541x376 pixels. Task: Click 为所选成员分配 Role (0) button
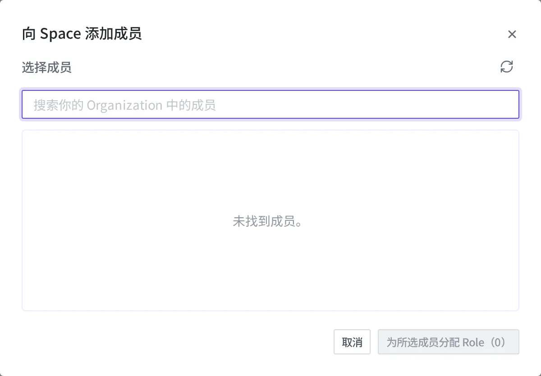coord(449,342)
